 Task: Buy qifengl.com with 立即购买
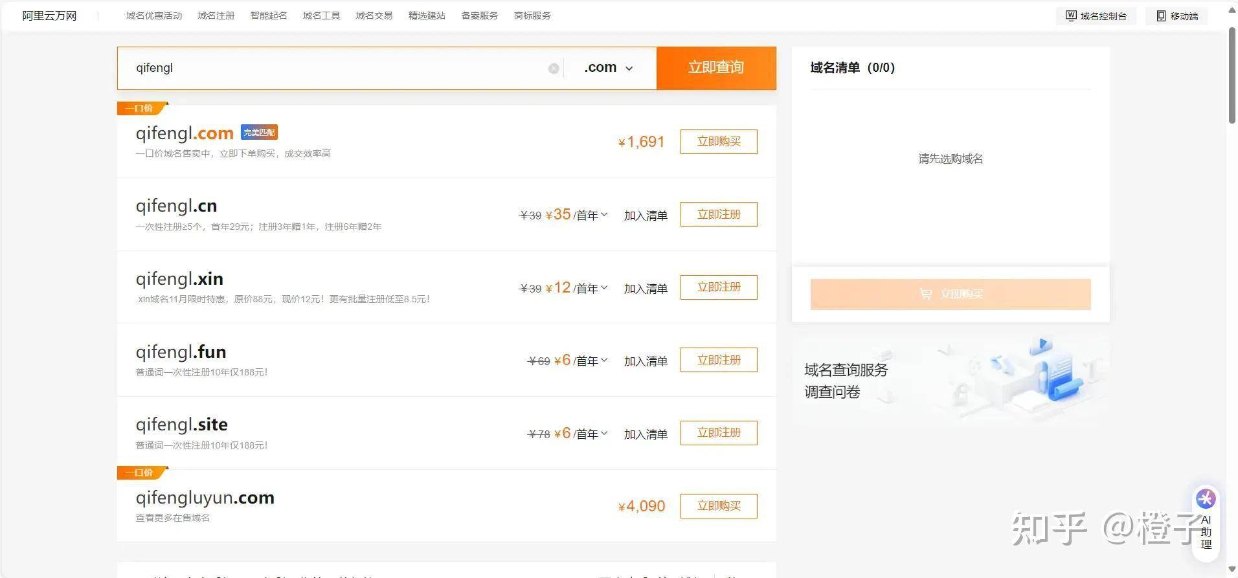[x=719, y=142]
